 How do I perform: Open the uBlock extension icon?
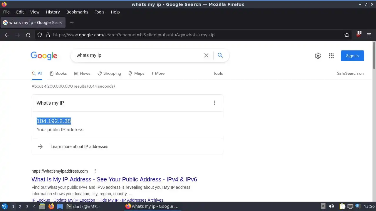[x=359, y=34]
